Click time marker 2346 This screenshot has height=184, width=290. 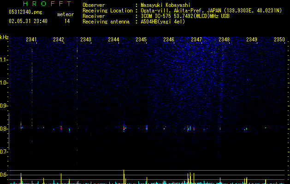(x=169, y=39)
